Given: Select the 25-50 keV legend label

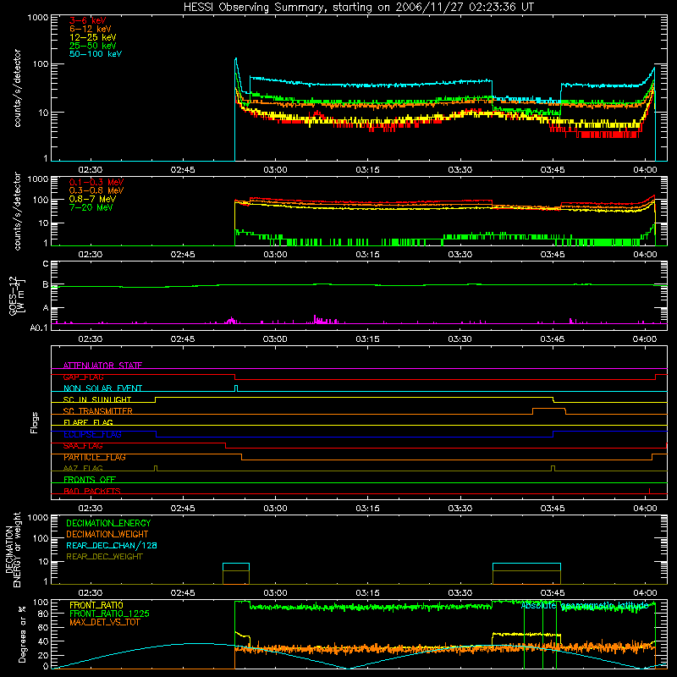Looking at the screenshot, I should point(92,46).
